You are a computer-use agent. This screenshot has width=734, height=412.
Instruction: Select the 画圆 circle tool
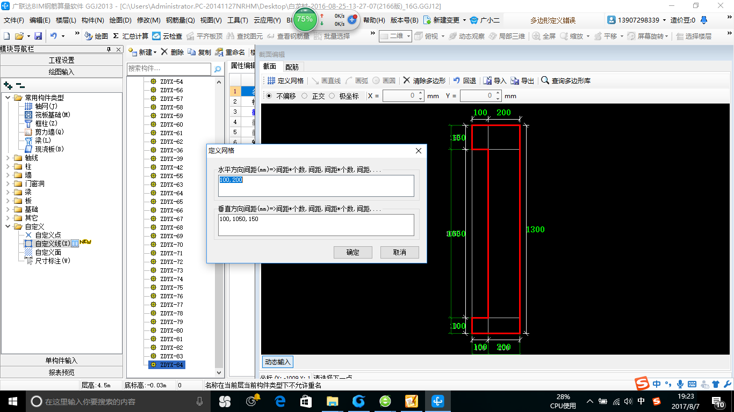point(384,80)
